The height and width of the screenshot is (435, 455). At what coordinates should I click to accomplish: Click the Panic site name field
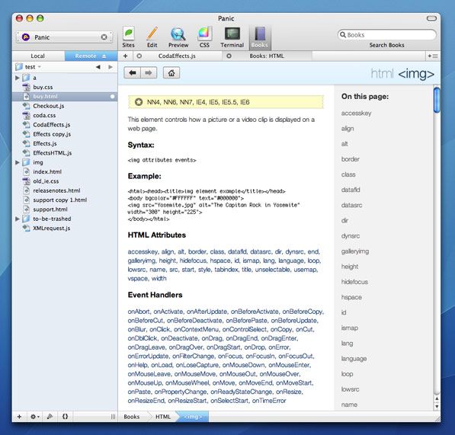(65, 37)
